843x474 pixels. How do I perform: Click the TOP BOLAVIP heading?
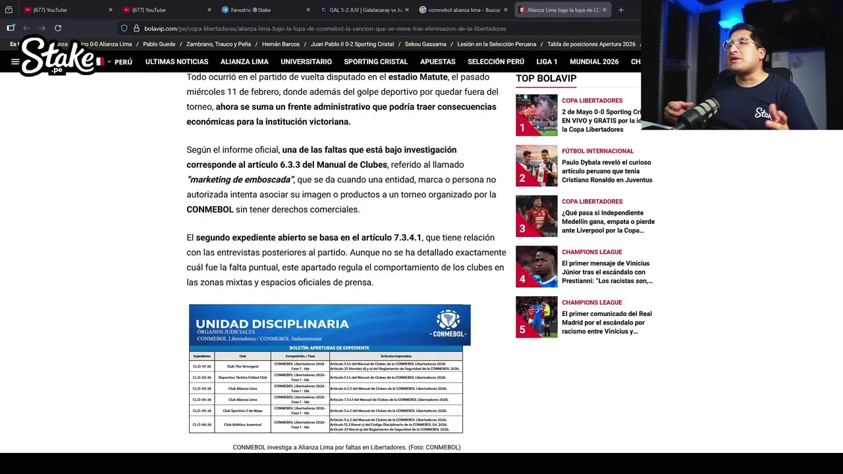tap(546, 78)
